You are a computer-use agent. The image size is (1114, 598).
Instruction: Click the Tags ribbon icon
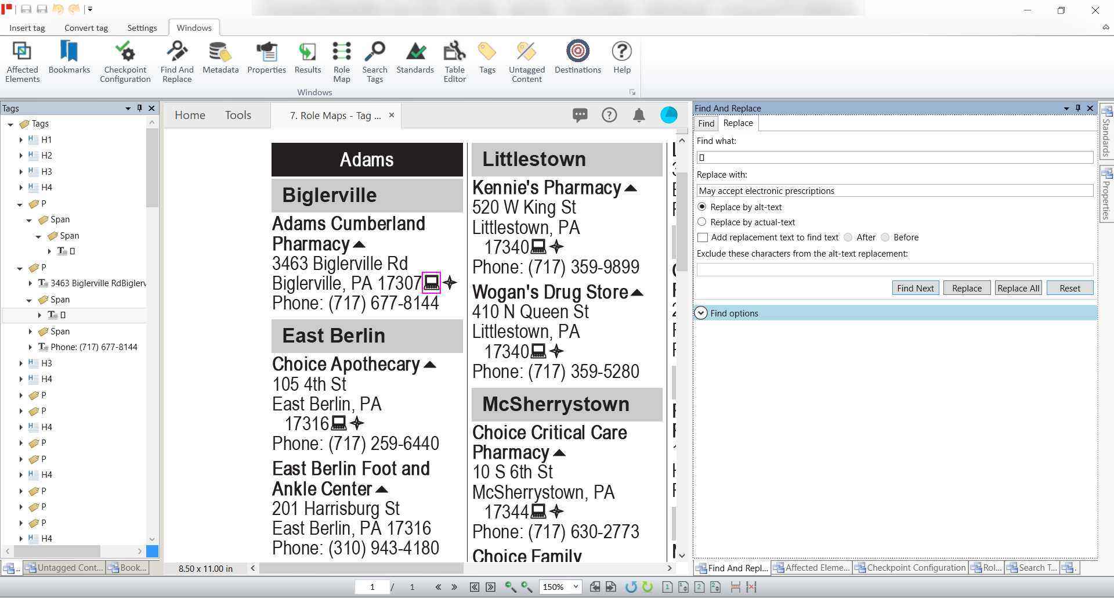pos(487,57)
